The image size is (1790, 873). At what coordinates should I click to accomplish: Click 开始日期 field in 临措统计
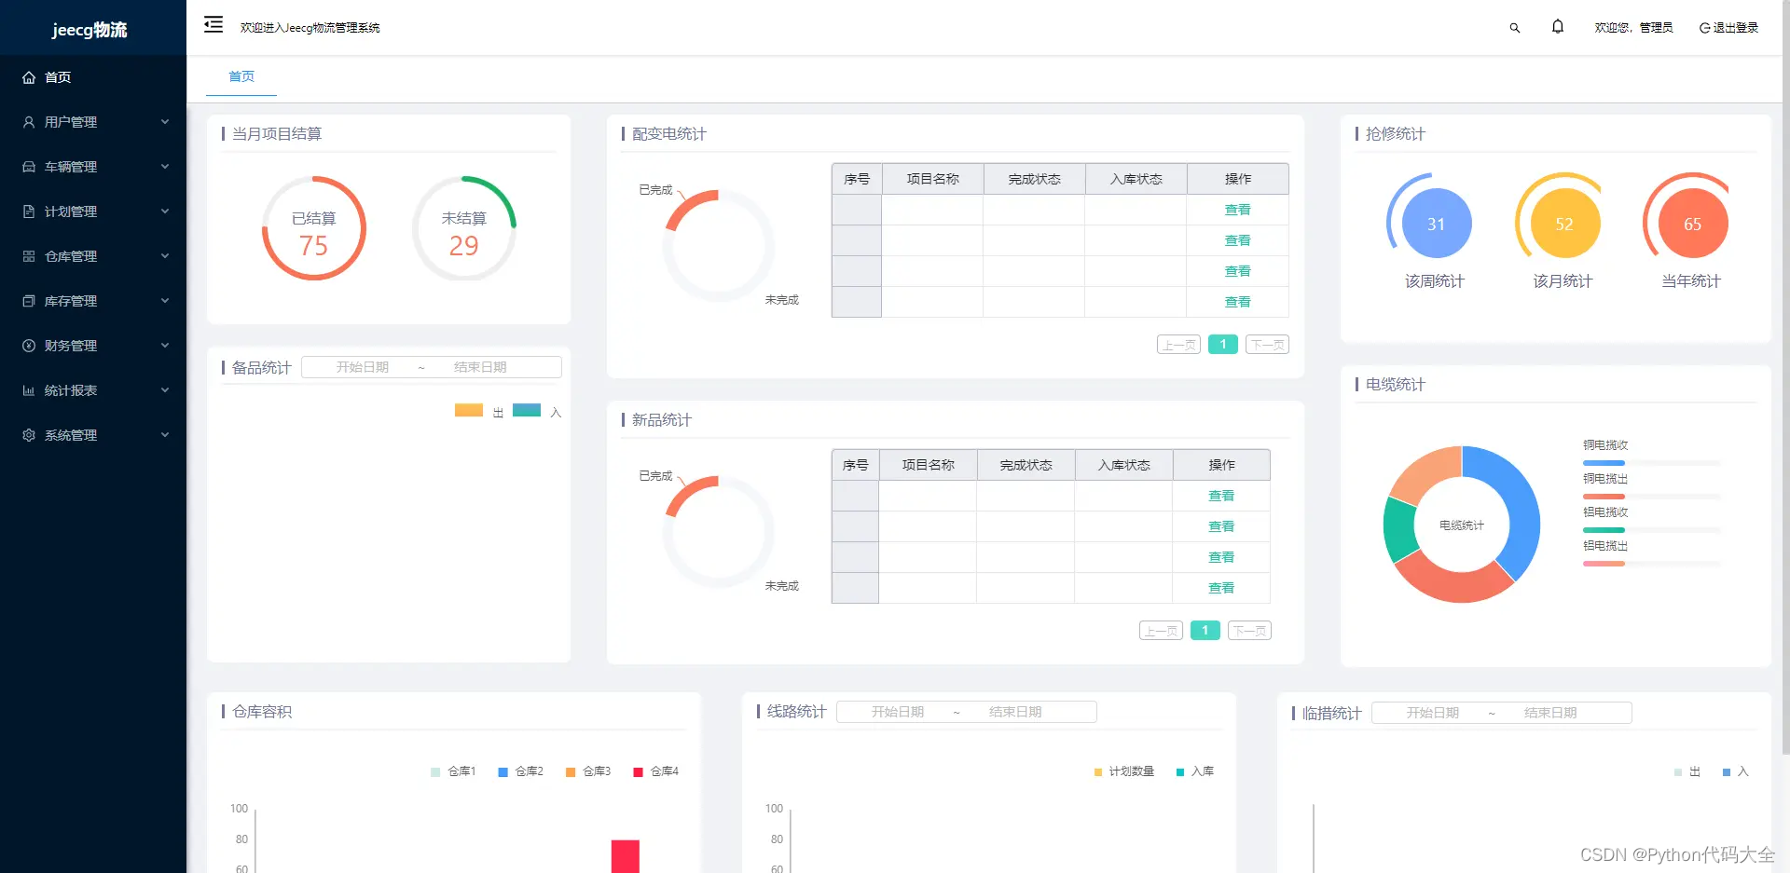pos(1433,713)
